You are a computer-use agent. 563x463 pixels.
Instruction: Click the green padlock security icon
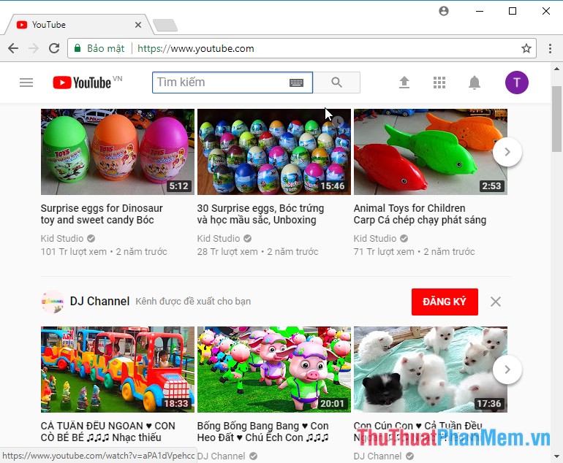[x=78, y=48]
